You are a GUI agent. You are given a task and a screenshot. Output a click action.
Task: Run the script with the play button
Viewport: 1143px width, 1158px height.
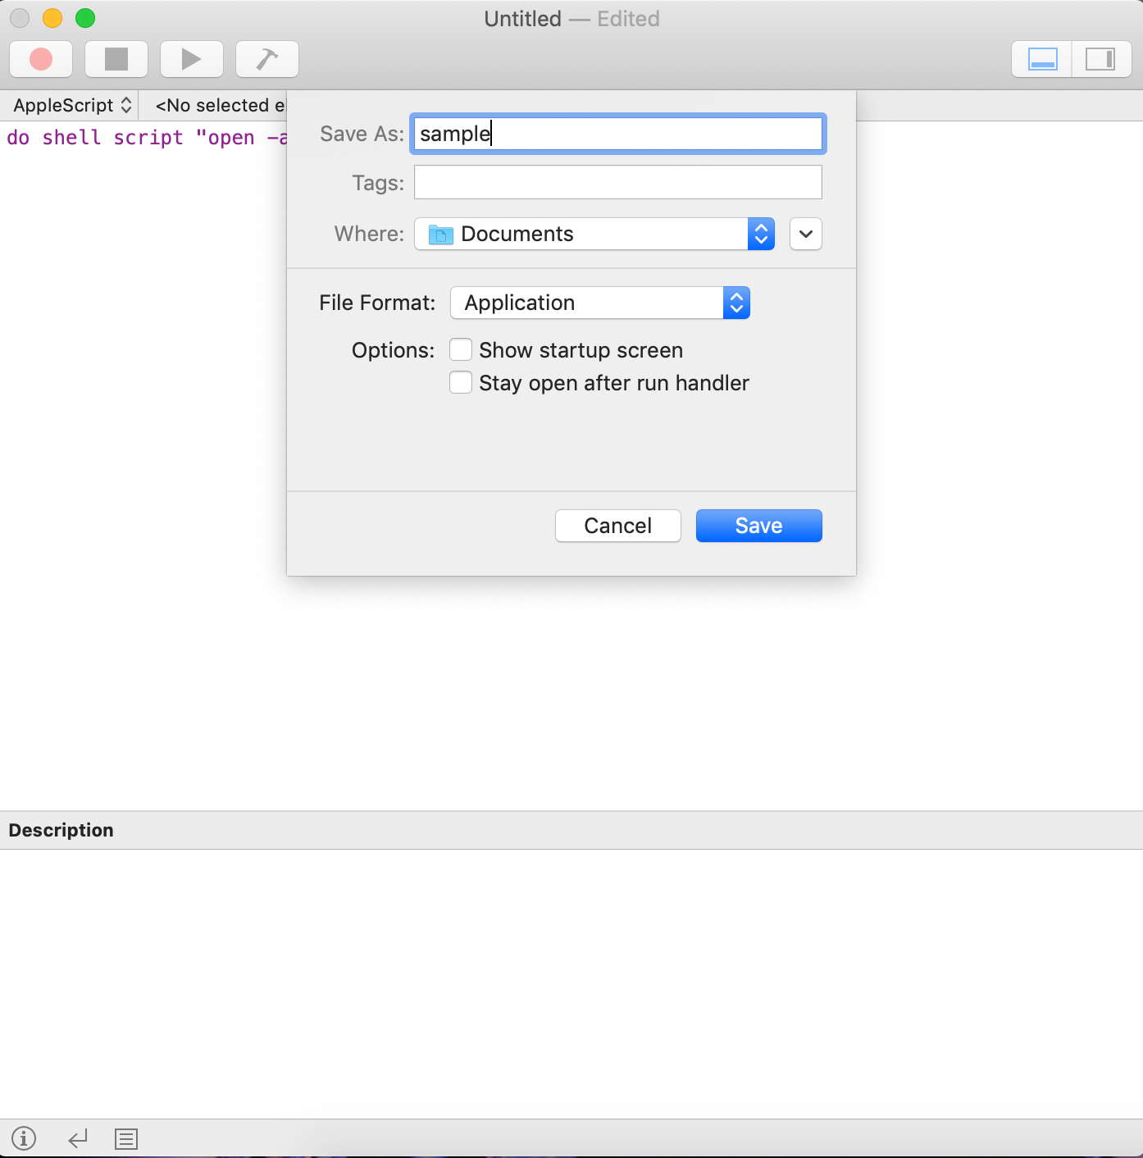(x=192, y=59)
